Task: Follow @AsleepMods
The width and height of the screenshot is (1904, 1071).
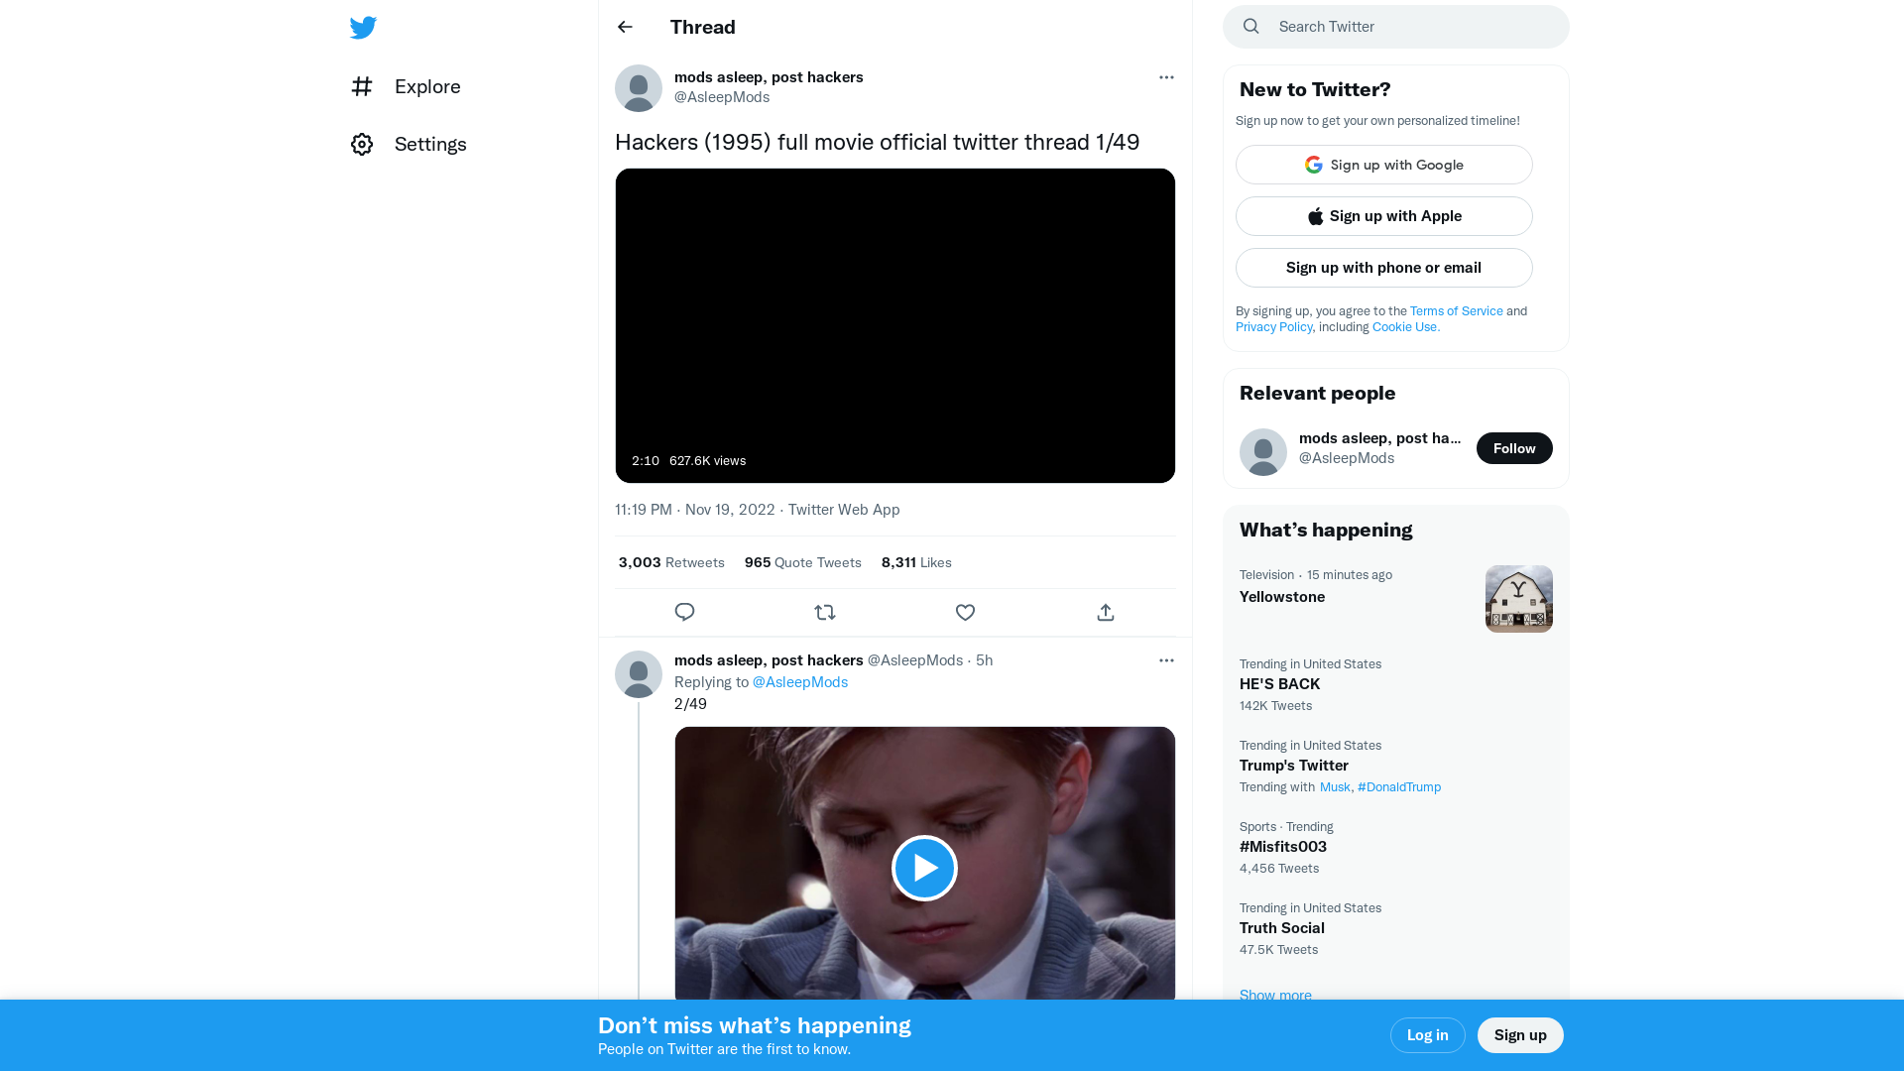Action: (1514, 447)
